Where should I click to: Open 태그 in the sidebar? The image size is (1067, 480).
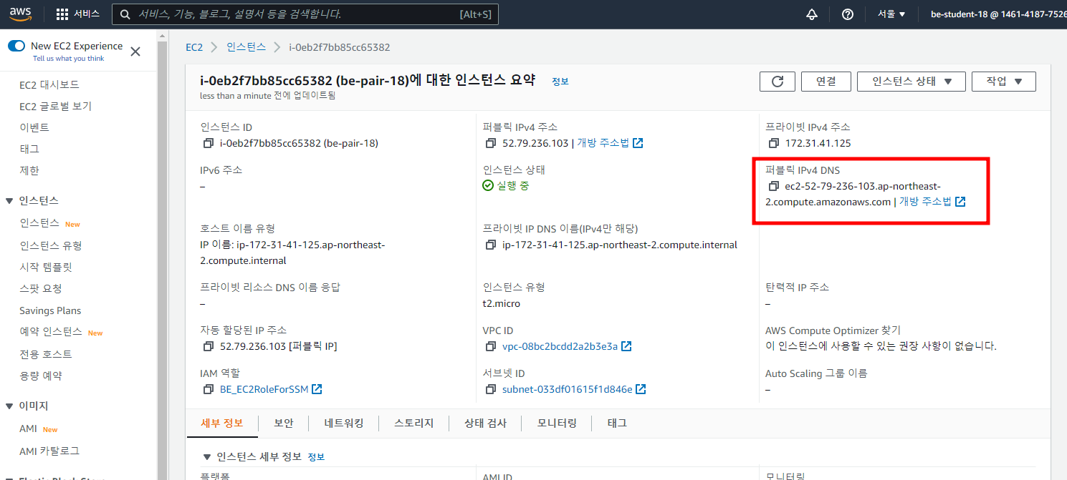pyautogui.click(x=29, y=149)
